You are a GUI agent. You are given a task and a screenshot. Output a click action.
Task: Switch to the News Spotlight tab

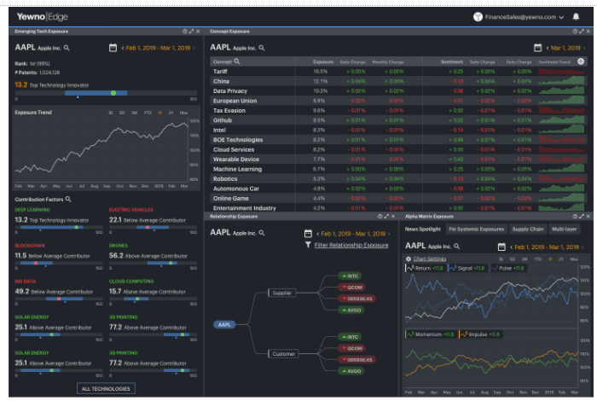click(422, 230)
